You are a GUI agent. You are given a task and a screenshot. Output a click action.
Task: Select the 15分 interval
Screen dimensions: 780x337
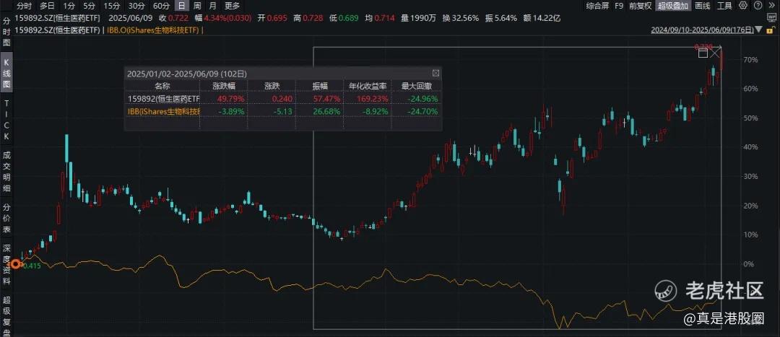111,6
